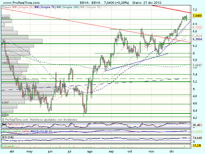Click the nov month label on time axis
This screenshot has height=154, width=205.
click(151, 151)
